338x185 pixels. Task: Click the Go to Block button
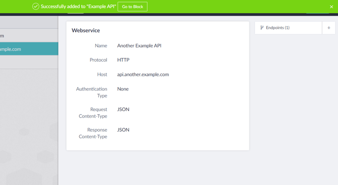(132, 7)
